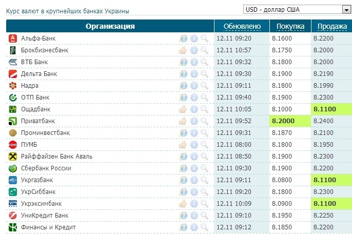This screenshot has width=352, height=234.
Task: Click the Организация column header
Action: point(110,26)
